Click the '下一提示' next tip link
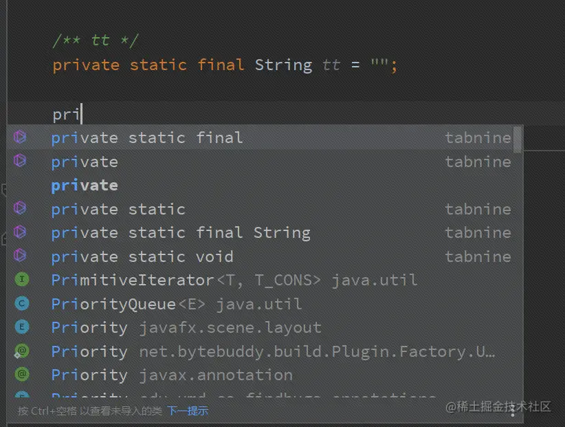Viewport: 565px width, 427px height. 188,411
